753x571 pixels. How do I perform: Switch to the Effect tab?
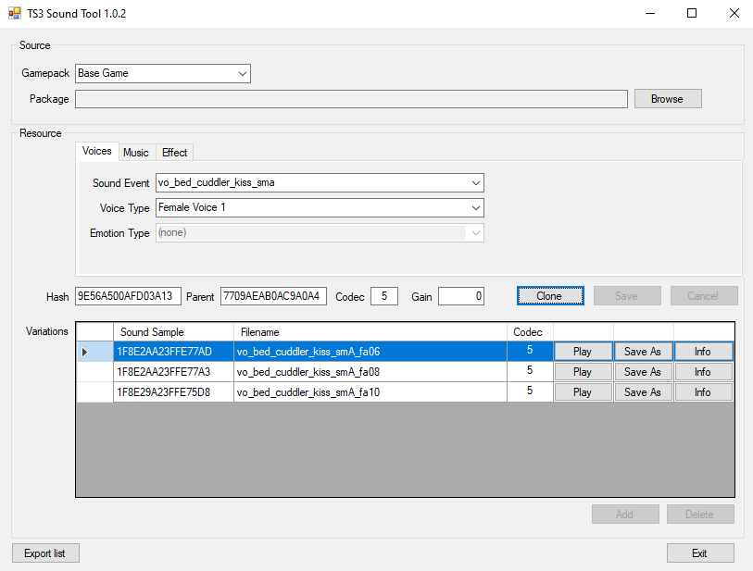[174, 153]
